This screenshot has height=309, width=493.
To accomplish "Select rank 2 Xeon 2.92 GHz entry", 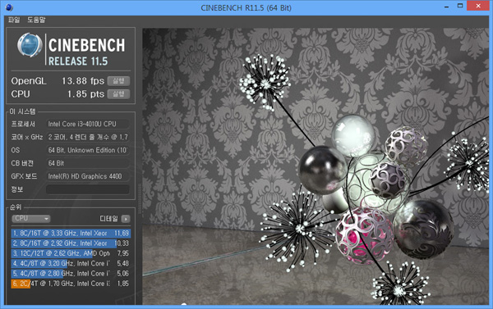I will coord(71,243).
